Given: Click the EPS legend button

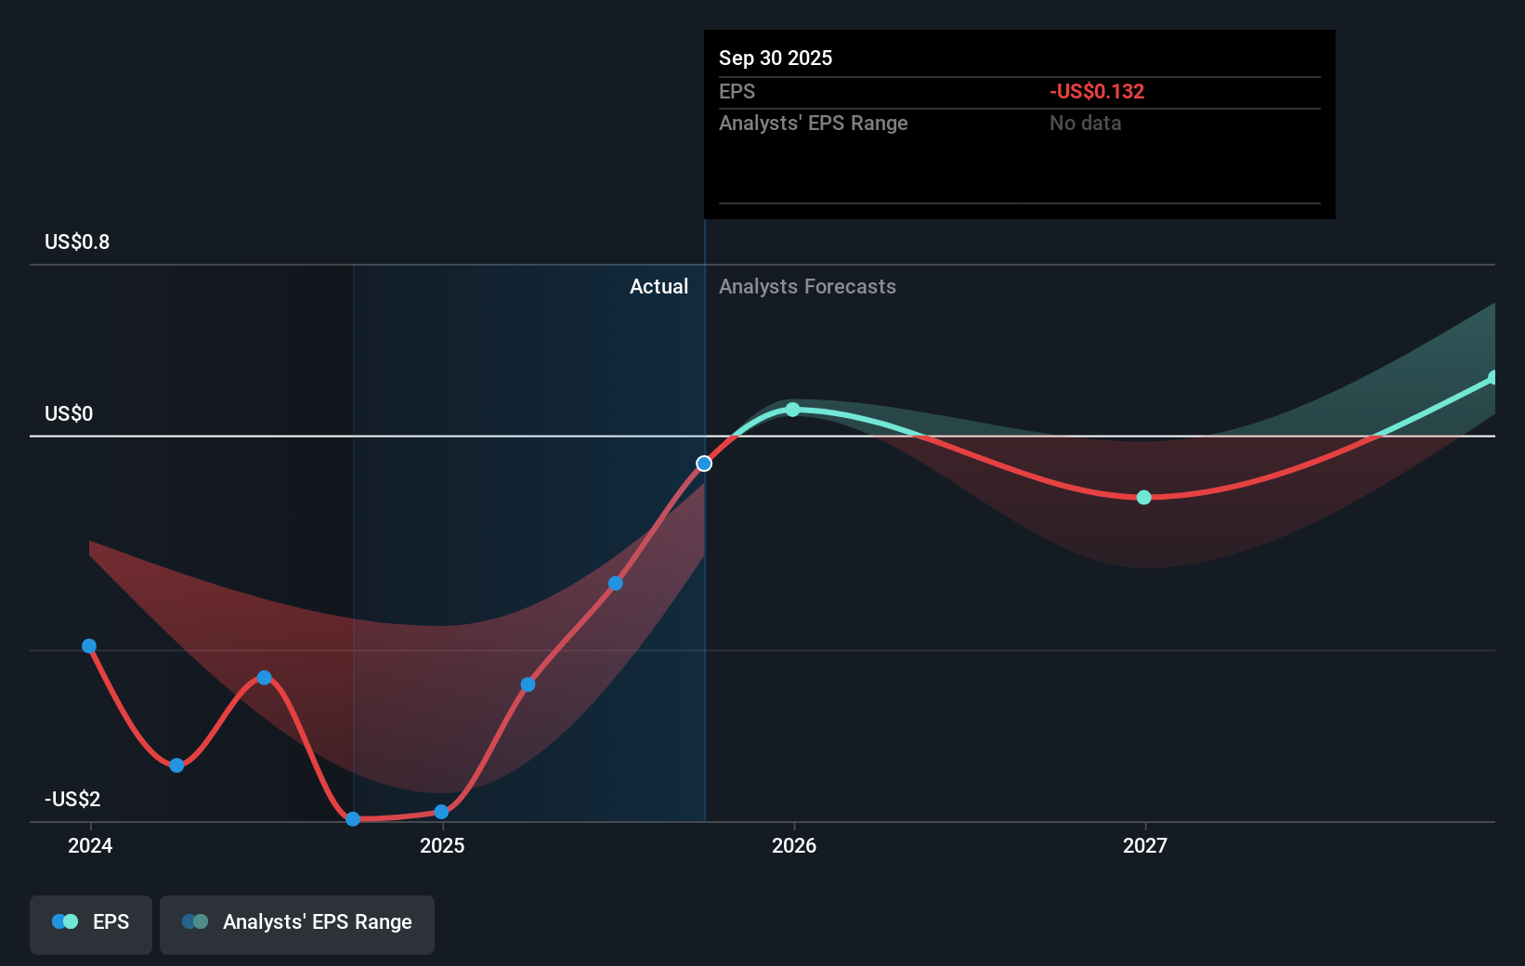Looking at the screenshot, I should [x=90, y=922].
